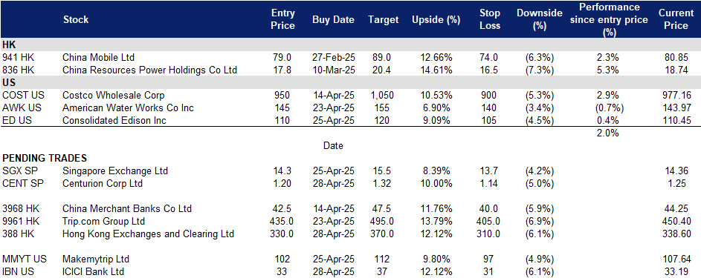The height and width of the screenshot is (278, 701).
Task: Select Centurion Corp stop loss 1.14
Action: tap(490, 184)
